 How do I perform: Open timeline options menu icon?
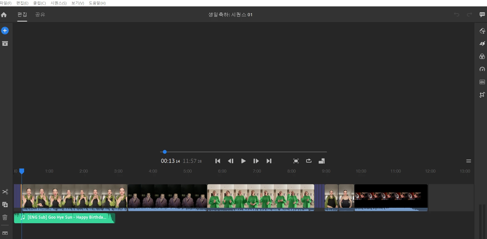pos(469,161)
